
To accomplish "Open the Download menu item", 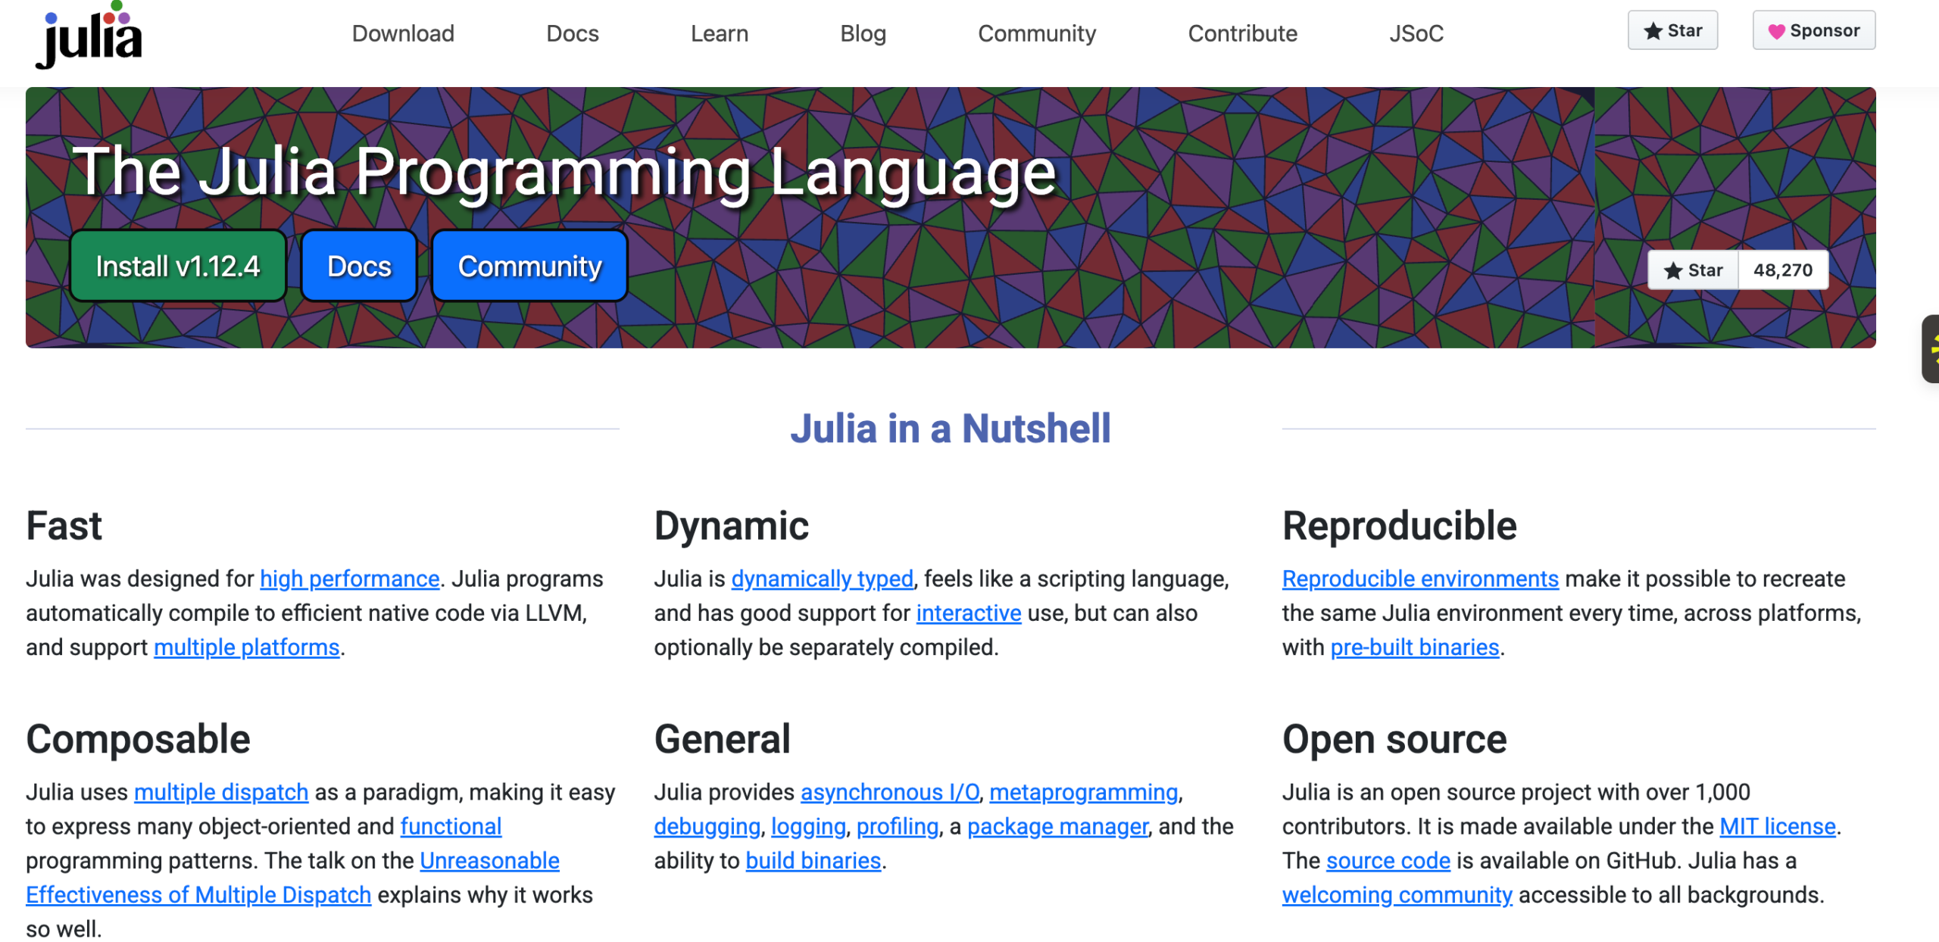I will coord(403,33).
